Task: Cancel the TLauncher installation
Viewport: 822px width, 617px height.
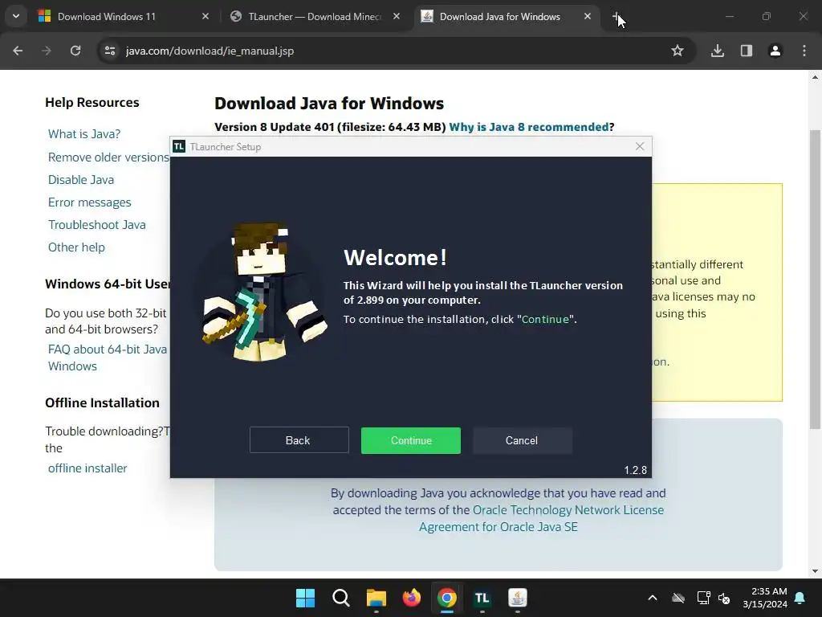Action: pyautogui.click(x=522, y=440)
